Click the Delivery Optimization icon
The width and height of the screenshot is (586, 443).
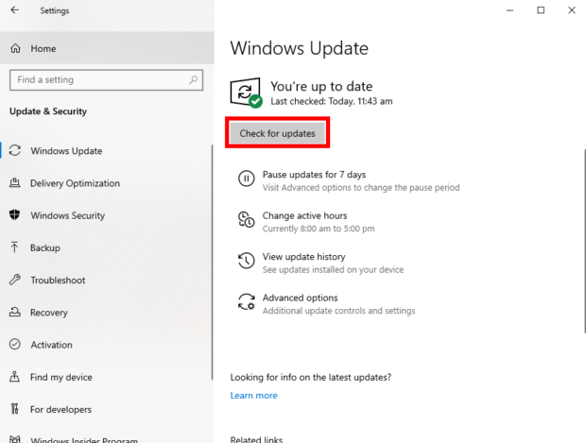pos(15,183)
